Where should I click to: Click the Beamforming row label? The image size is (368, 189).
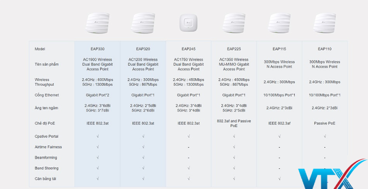[46, 158]
